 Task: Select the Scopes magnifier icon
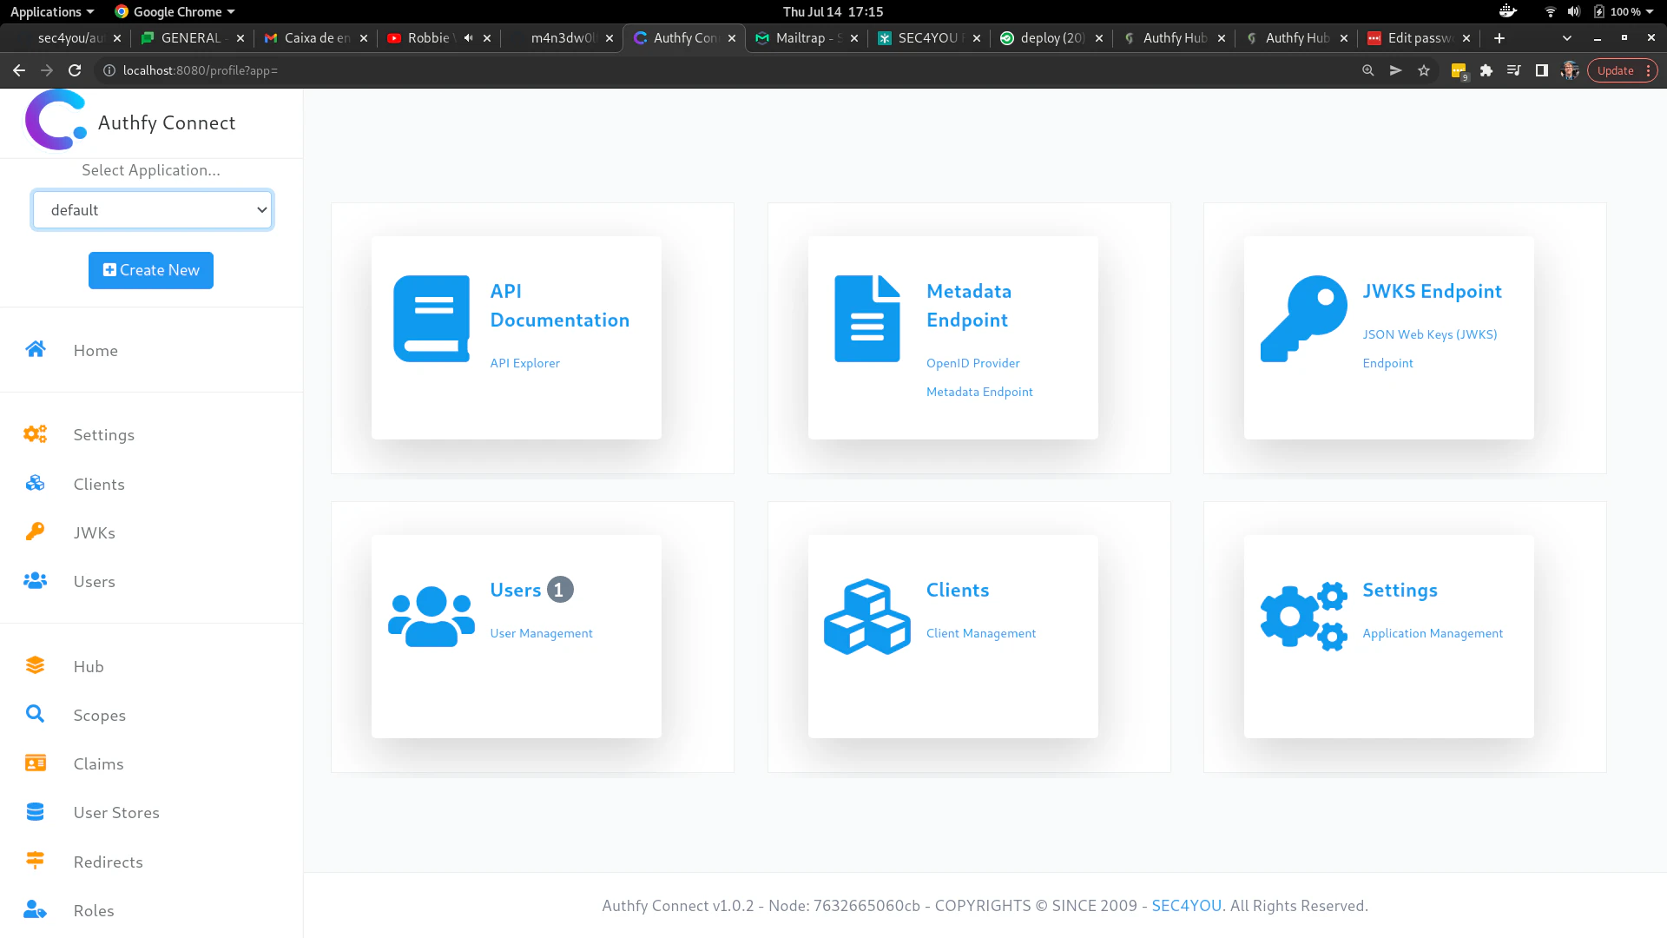tap(35, 714)
